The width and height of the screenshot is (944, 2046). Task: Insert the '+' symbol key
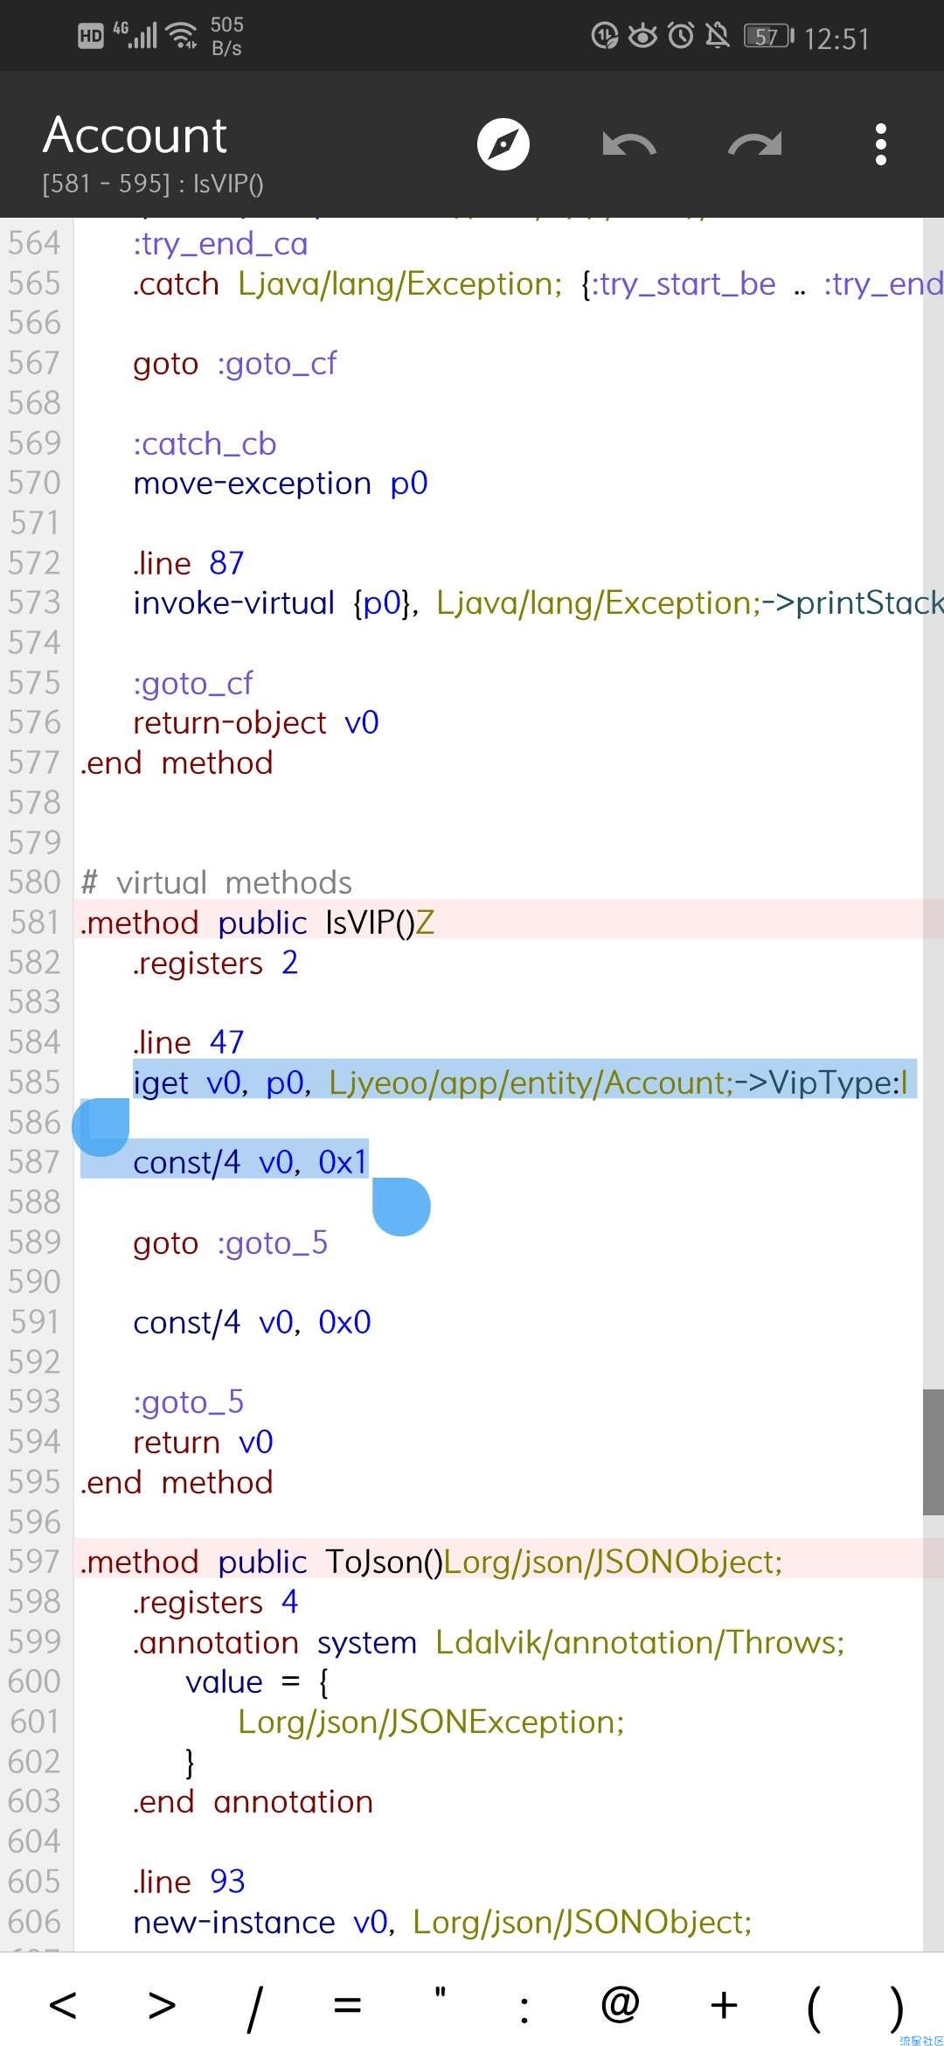(724, 2004)
